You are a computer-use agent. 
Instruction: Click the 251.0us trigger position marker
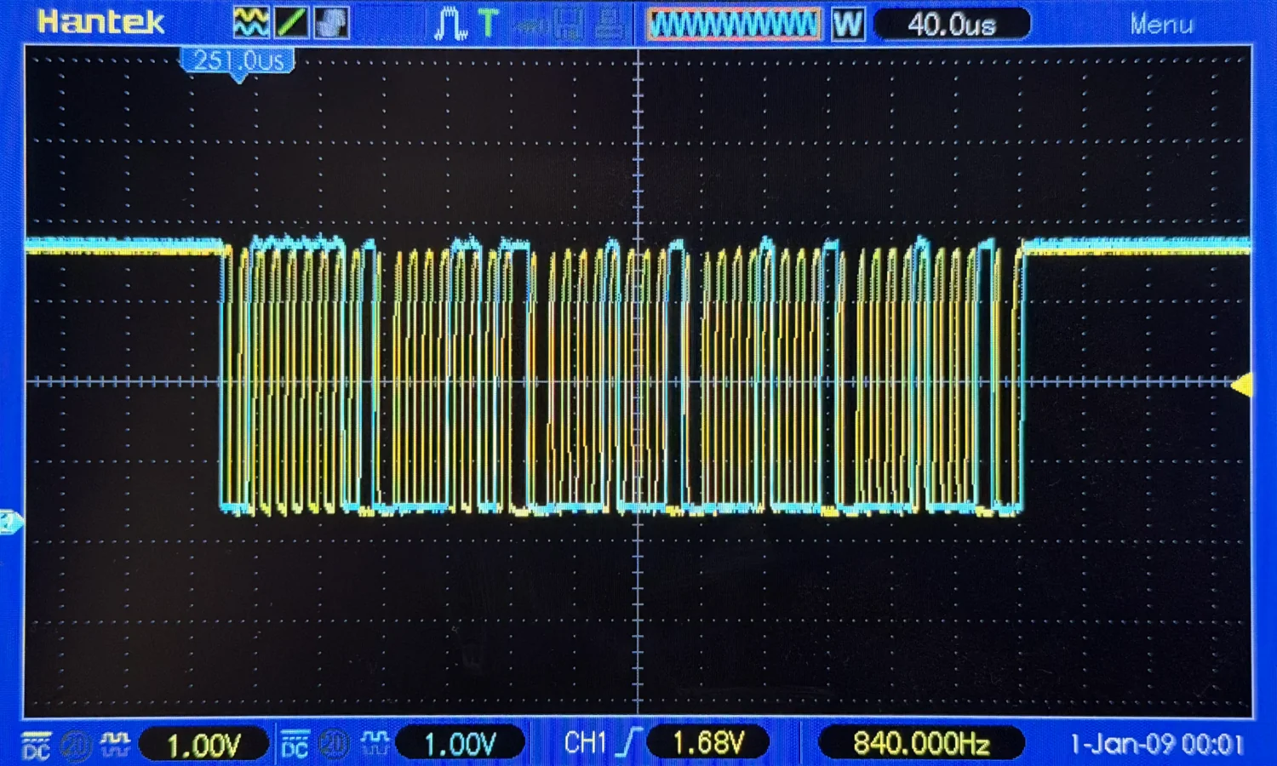(239, 60)
